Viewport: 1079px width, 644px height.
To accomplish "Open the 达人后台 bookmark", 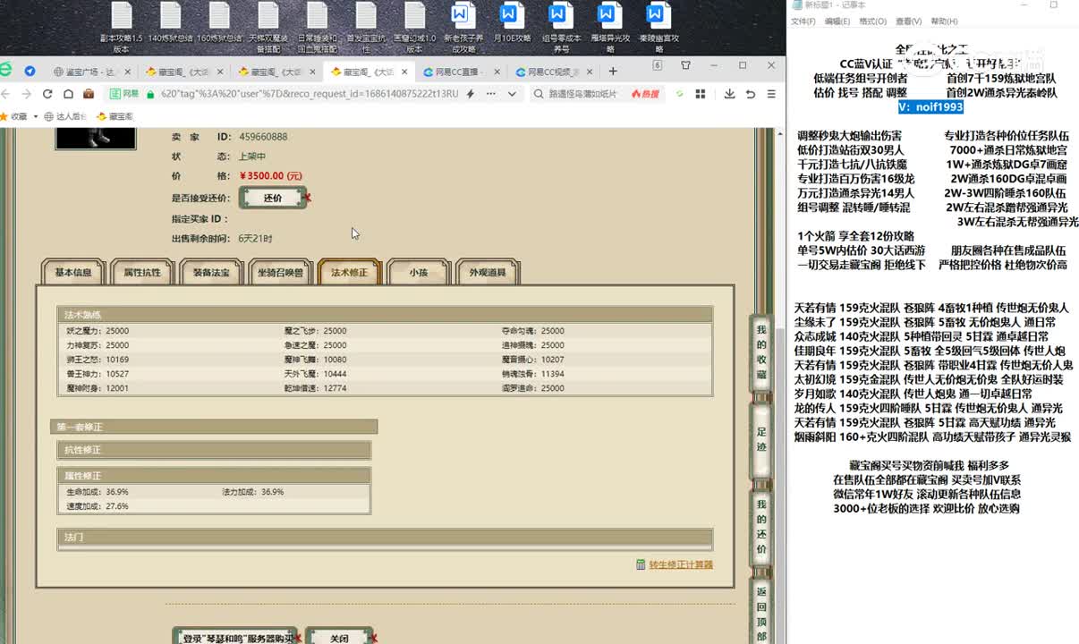I will tap(64, 116).
